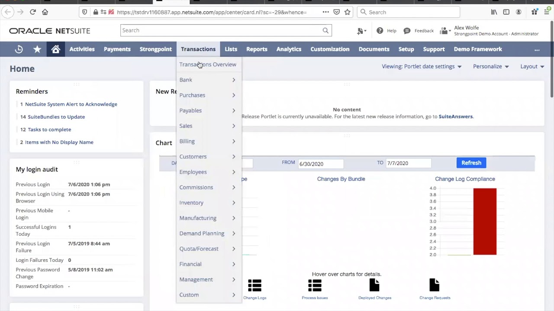The width and height of the screenshot is (554, 311).
Task: Click the TO date field
Action: (409, 163)
